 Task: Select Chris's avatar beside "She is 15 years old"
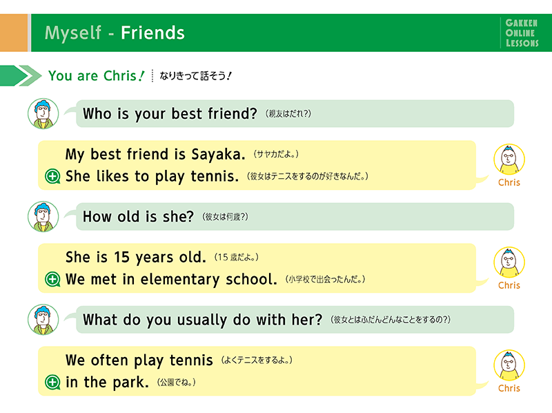[x=509, y=262]
